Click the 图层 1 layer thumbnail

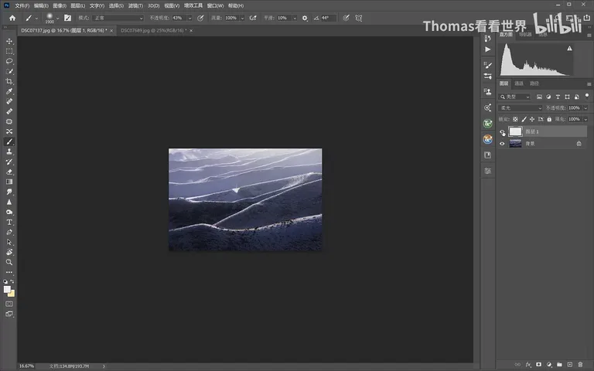[x=515, y=131]
